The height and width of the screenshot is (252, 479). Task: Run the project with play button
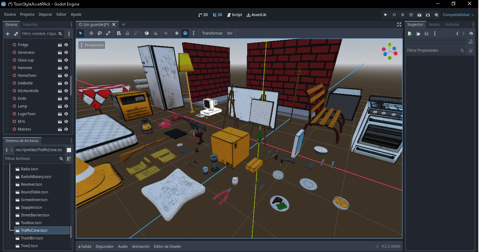[386, 15]
